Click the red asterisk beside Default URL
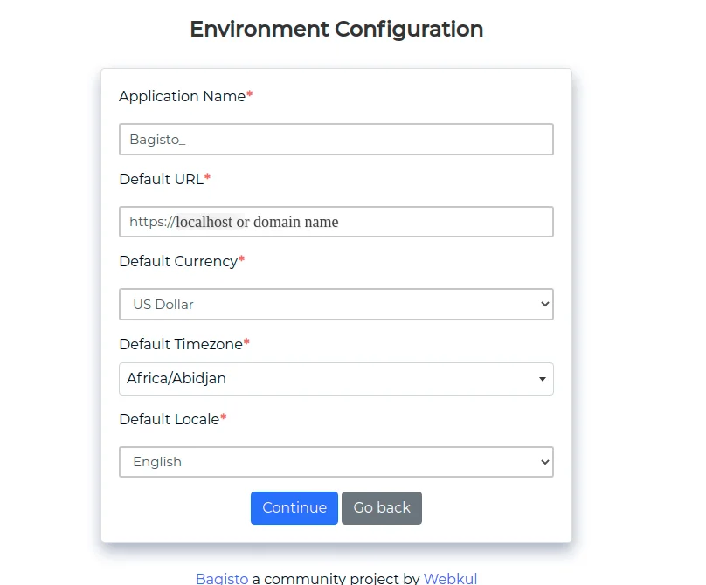 (x=208, y=178)
